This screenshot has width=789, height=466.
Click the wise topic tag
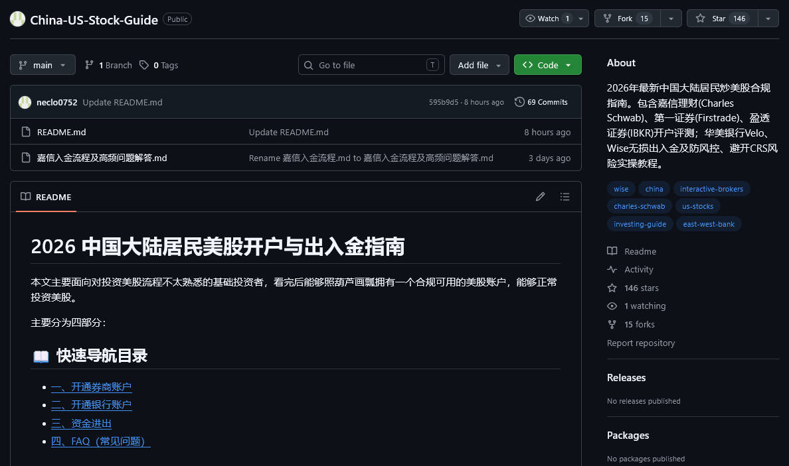pos(621,189)
